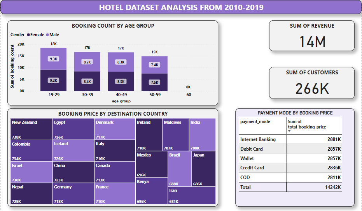The width and height of the screenshot is (362, 211).
Task: Click the Male legend marker dot
Action: tap(47, 35)
